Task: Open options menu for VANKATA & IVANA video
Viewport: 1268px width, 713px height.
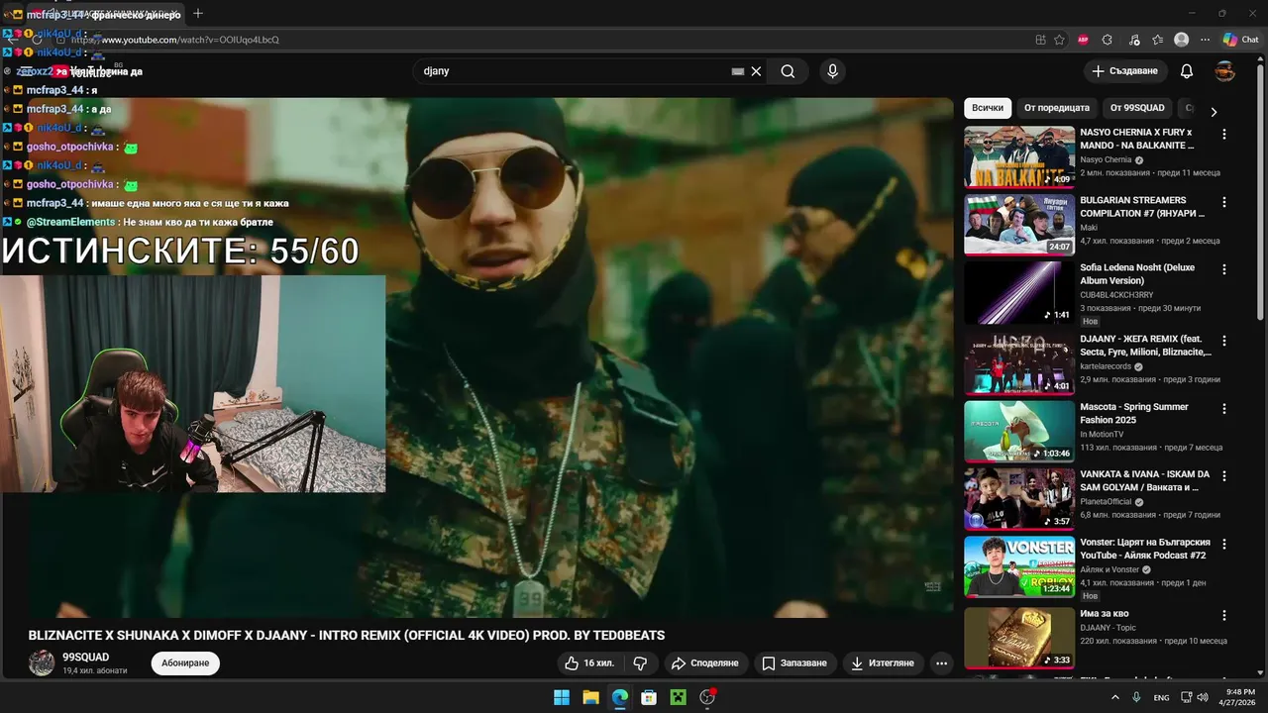Action: click(x=1224, y=476)
